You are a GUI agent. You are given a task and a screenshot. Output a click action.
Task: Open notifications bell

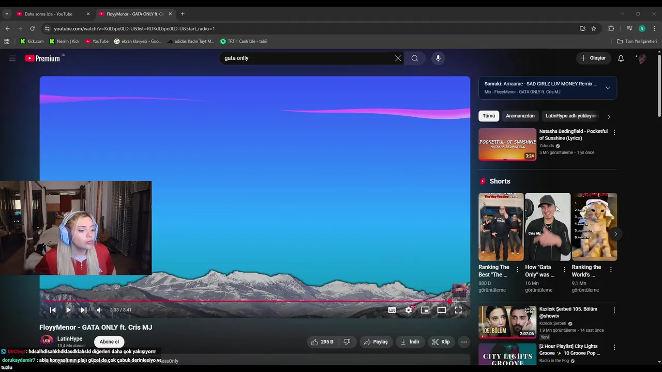pyautogui.click(x=621, y=58)
